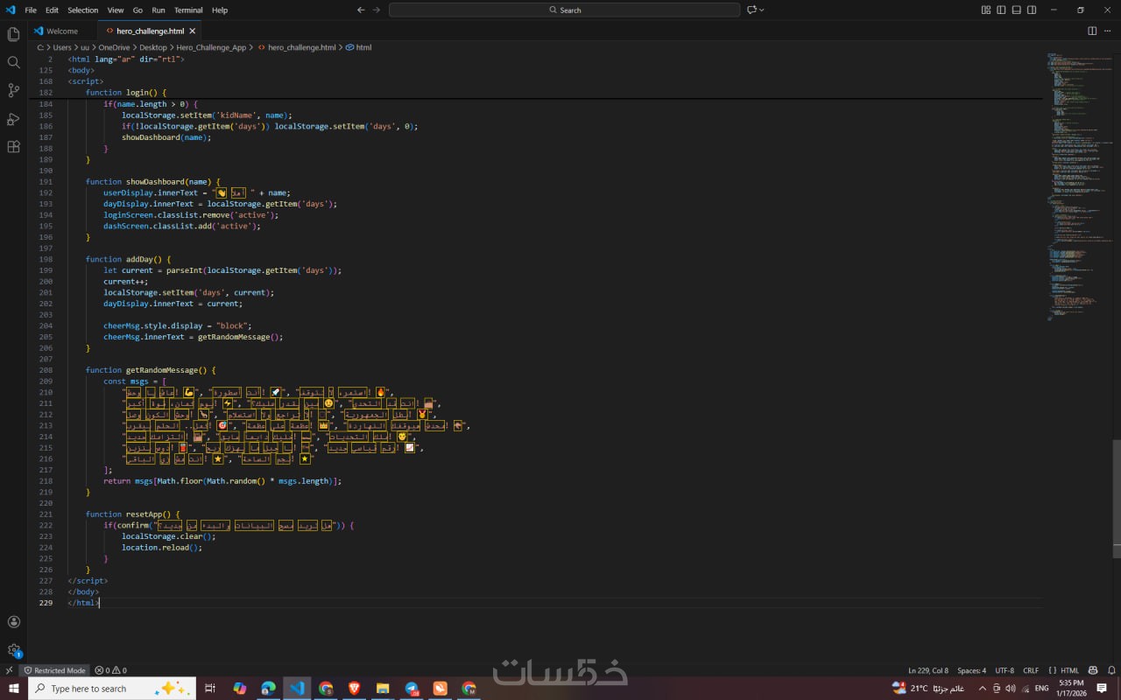Open the Source Control view
Viewport: 1121px width, 700px height.
click(13, 90)
